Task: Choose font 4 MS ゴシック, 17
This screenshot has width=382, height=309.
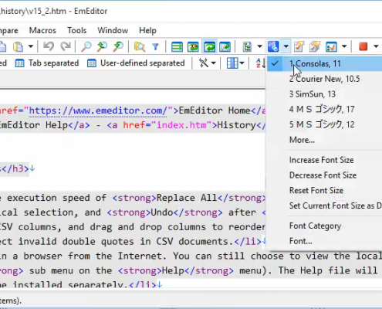Action: click(x=324, y=109)
